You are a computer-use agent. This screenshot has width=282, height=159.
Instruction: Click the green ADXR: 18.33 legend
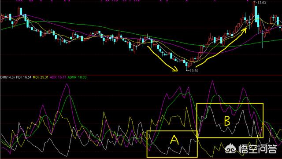[x=77, y=77]
